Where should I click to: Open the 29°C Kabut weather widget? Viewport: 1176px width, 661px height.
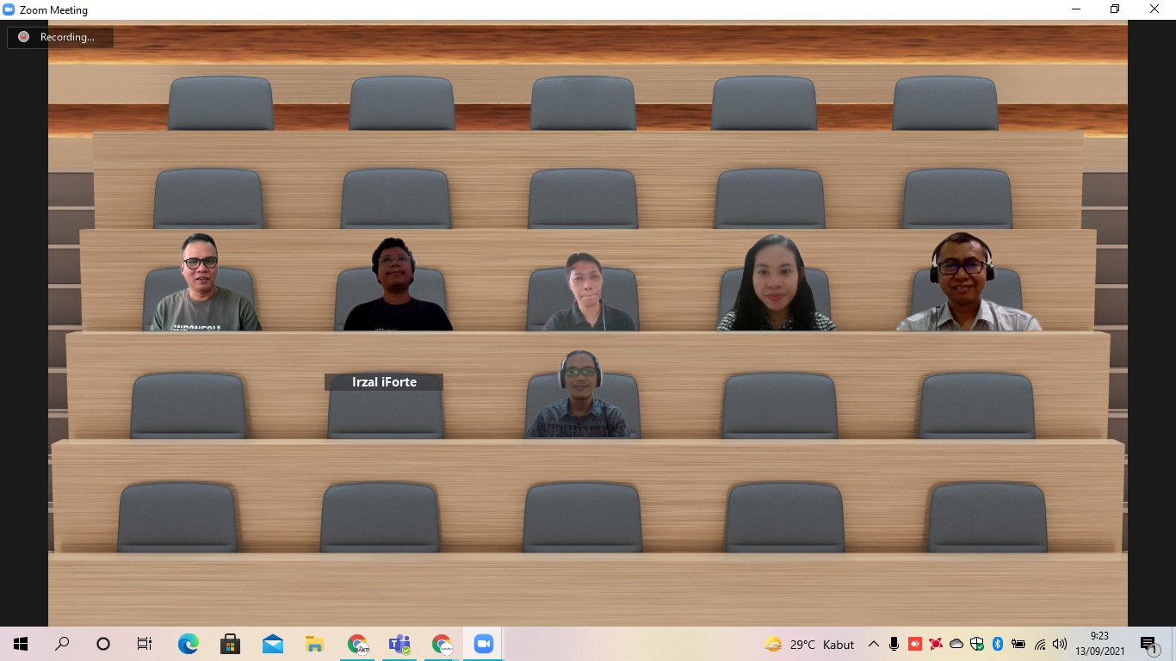(809, 644)
